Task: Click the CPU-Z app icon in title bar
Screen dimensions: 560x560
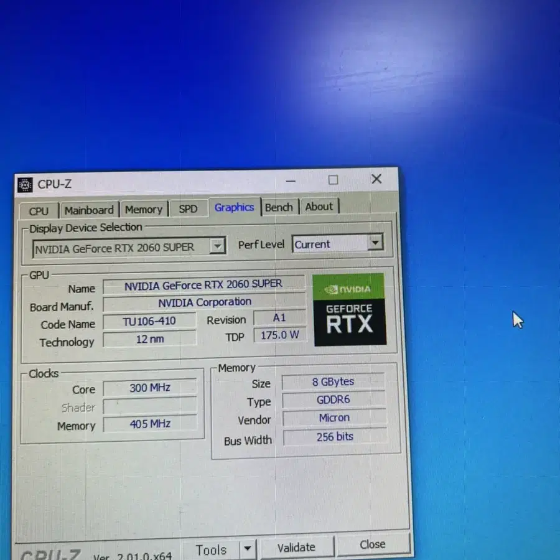Action: [25, 185]
